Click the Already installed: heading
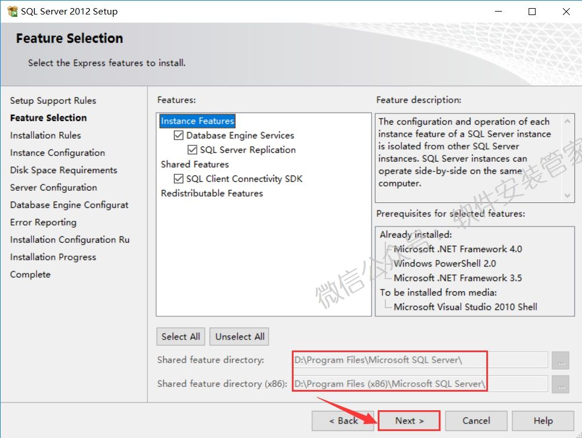Image resolution: width=582 pixels, height=438 pixels. pyautogui.click(x=415, y=235)
